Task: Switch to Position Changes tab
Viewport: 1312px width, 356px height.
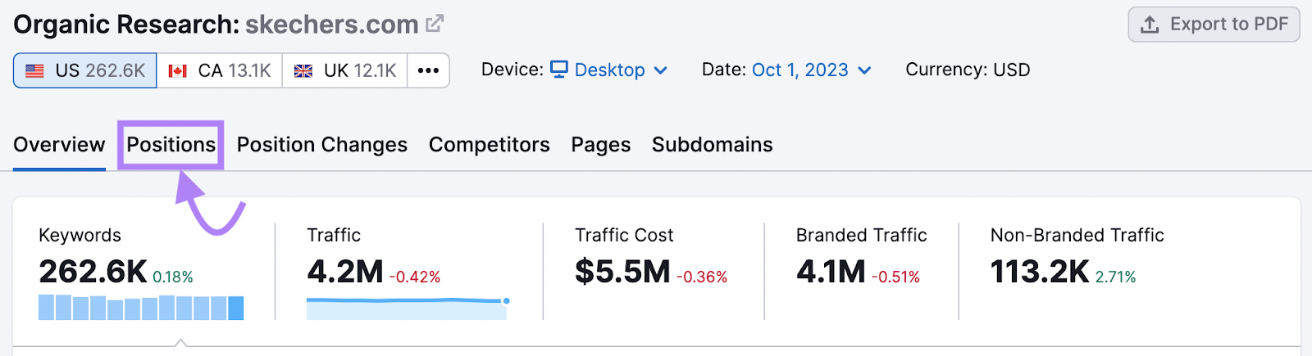Action: (x=322, y=145)
